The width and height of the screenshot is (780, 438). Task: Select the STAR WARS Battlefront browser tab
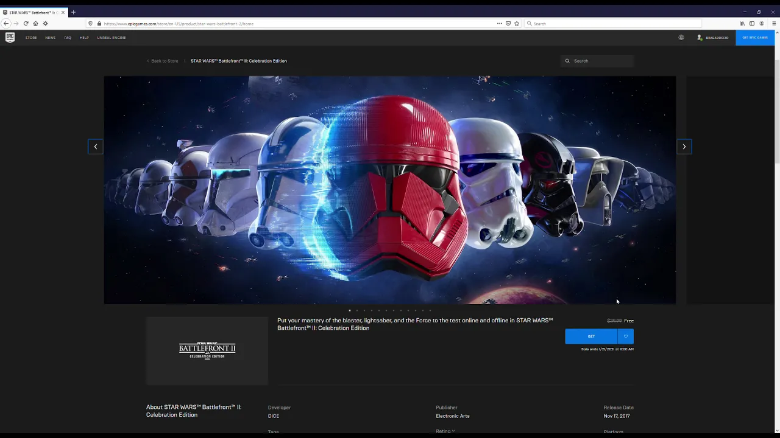pos(34,12)
